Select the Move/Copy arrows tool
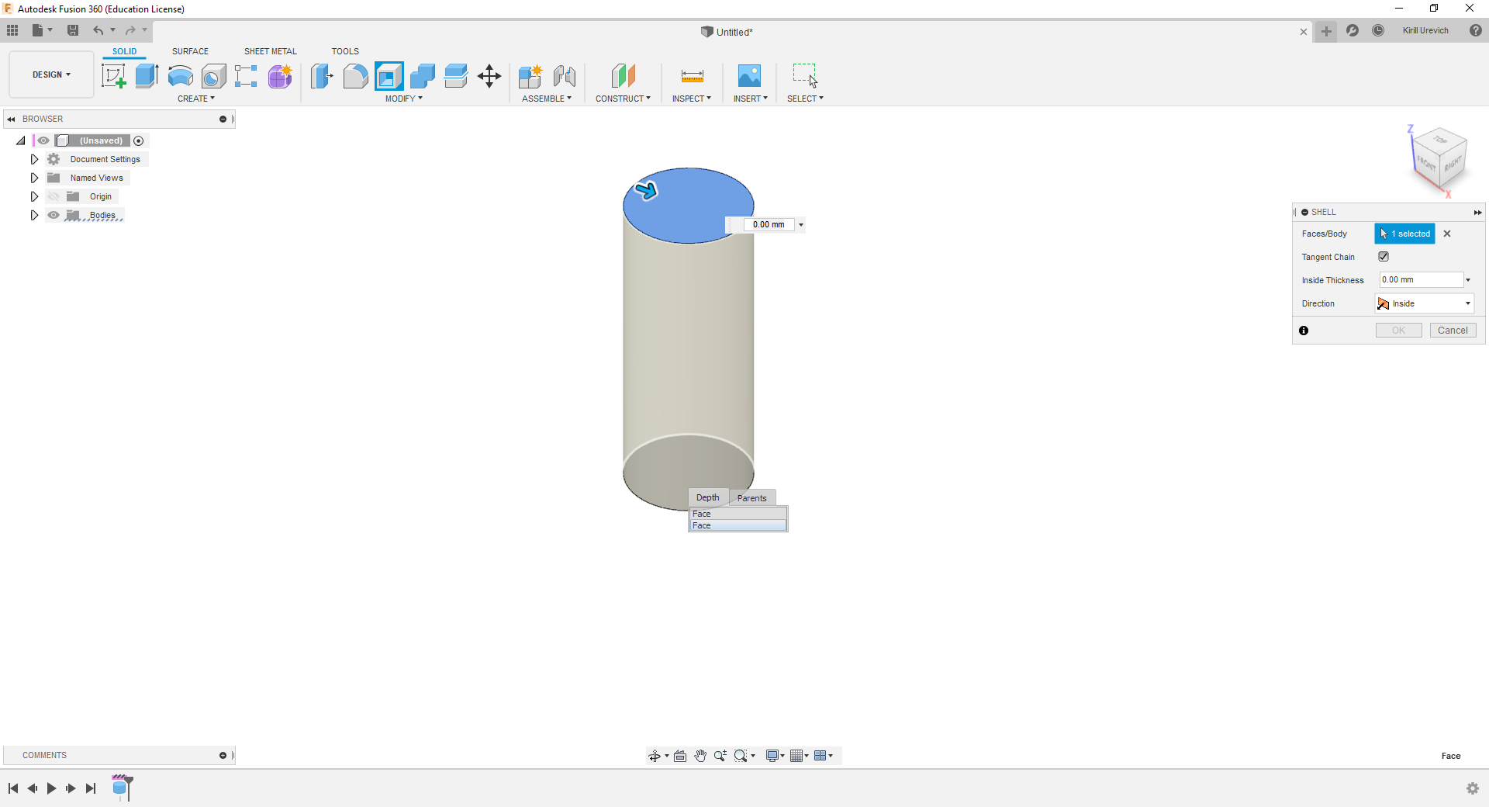 point(489,76)
